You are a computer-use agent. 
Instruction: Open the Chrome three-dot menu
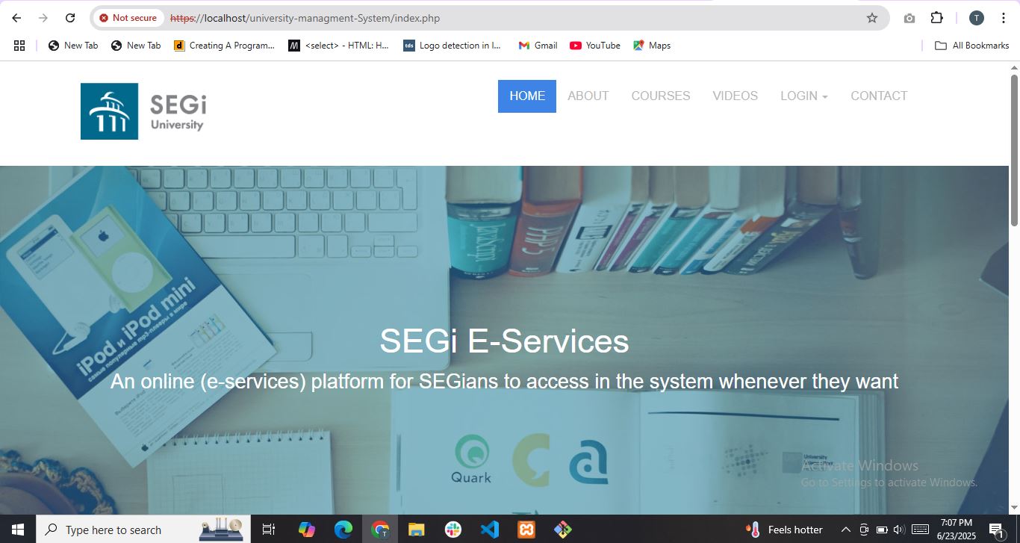[x=1004, y=18]
